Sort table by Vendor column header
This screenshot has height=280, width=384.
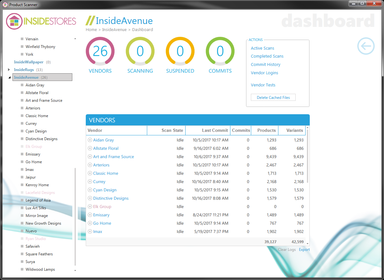tap(116, 130)
